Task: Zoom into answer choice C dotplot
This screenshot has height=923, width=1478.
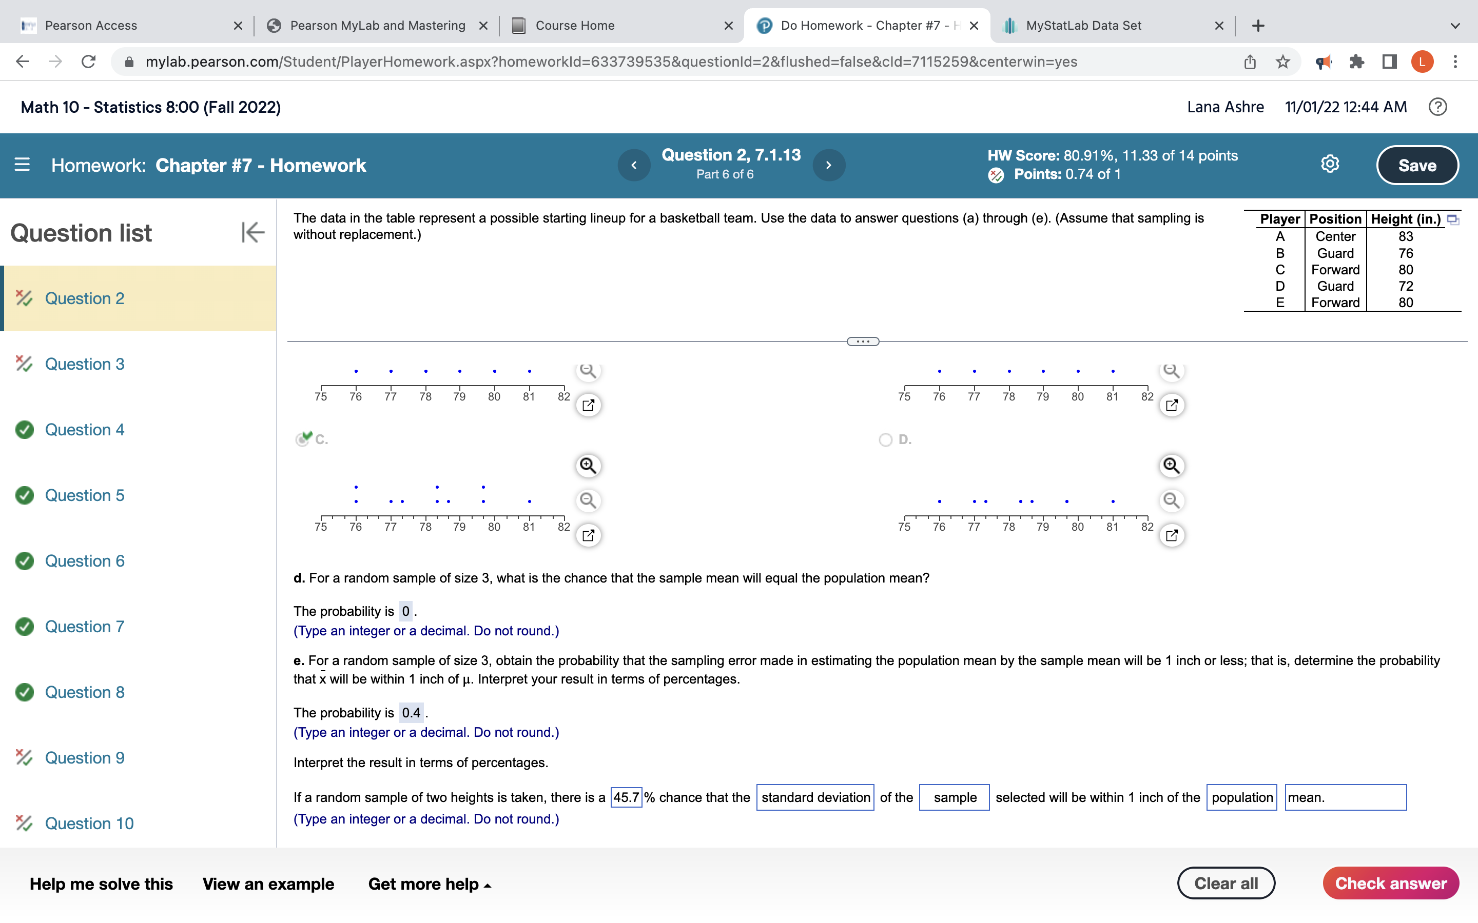Action: click(588, 465)
